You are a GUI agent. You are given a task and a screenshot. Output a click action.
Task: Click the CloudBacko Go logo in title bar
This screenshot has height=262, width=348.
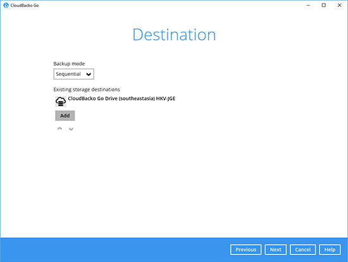coord(6,5)
